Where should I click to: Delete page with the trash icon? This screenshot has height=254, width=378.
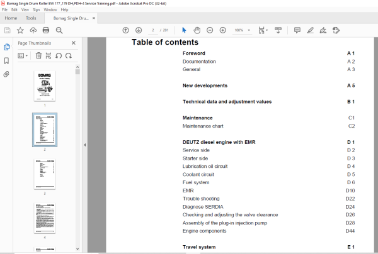(x=38, y=56)
